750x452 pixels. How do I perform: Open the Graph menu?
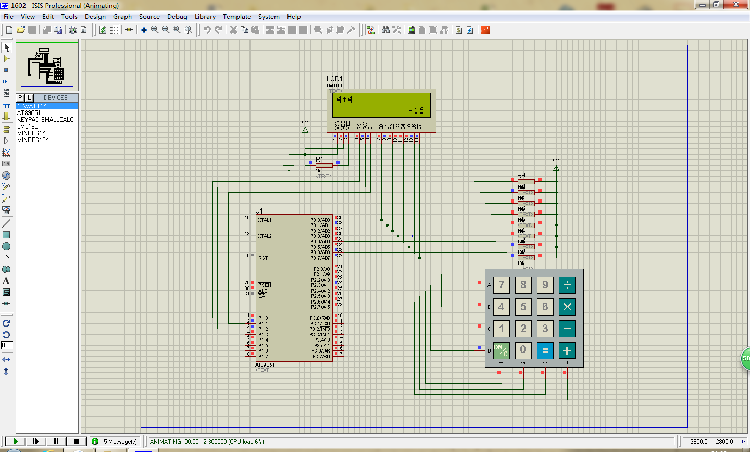click(122, 17)
